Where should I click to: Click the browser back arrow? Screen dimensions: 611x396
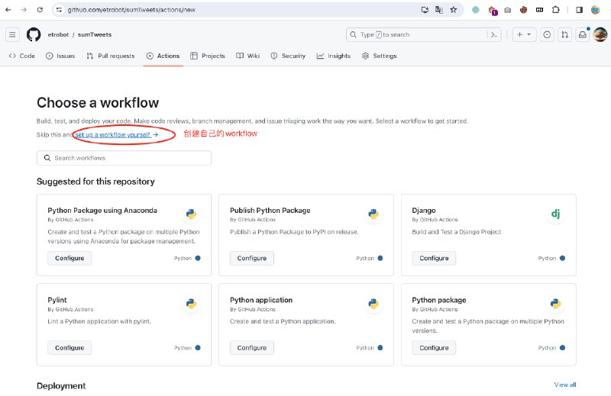tap(8, 10)
